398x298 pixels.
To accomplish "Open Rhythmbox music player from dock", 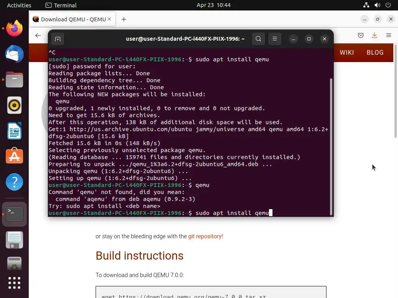I will pos(14,105).
